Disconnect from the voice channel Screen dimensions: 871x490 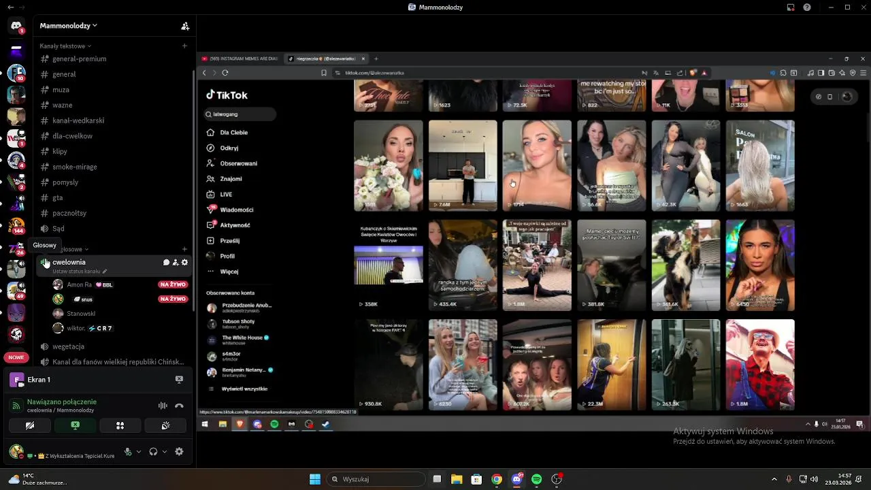pyautogui.click(x=179, y=406)
